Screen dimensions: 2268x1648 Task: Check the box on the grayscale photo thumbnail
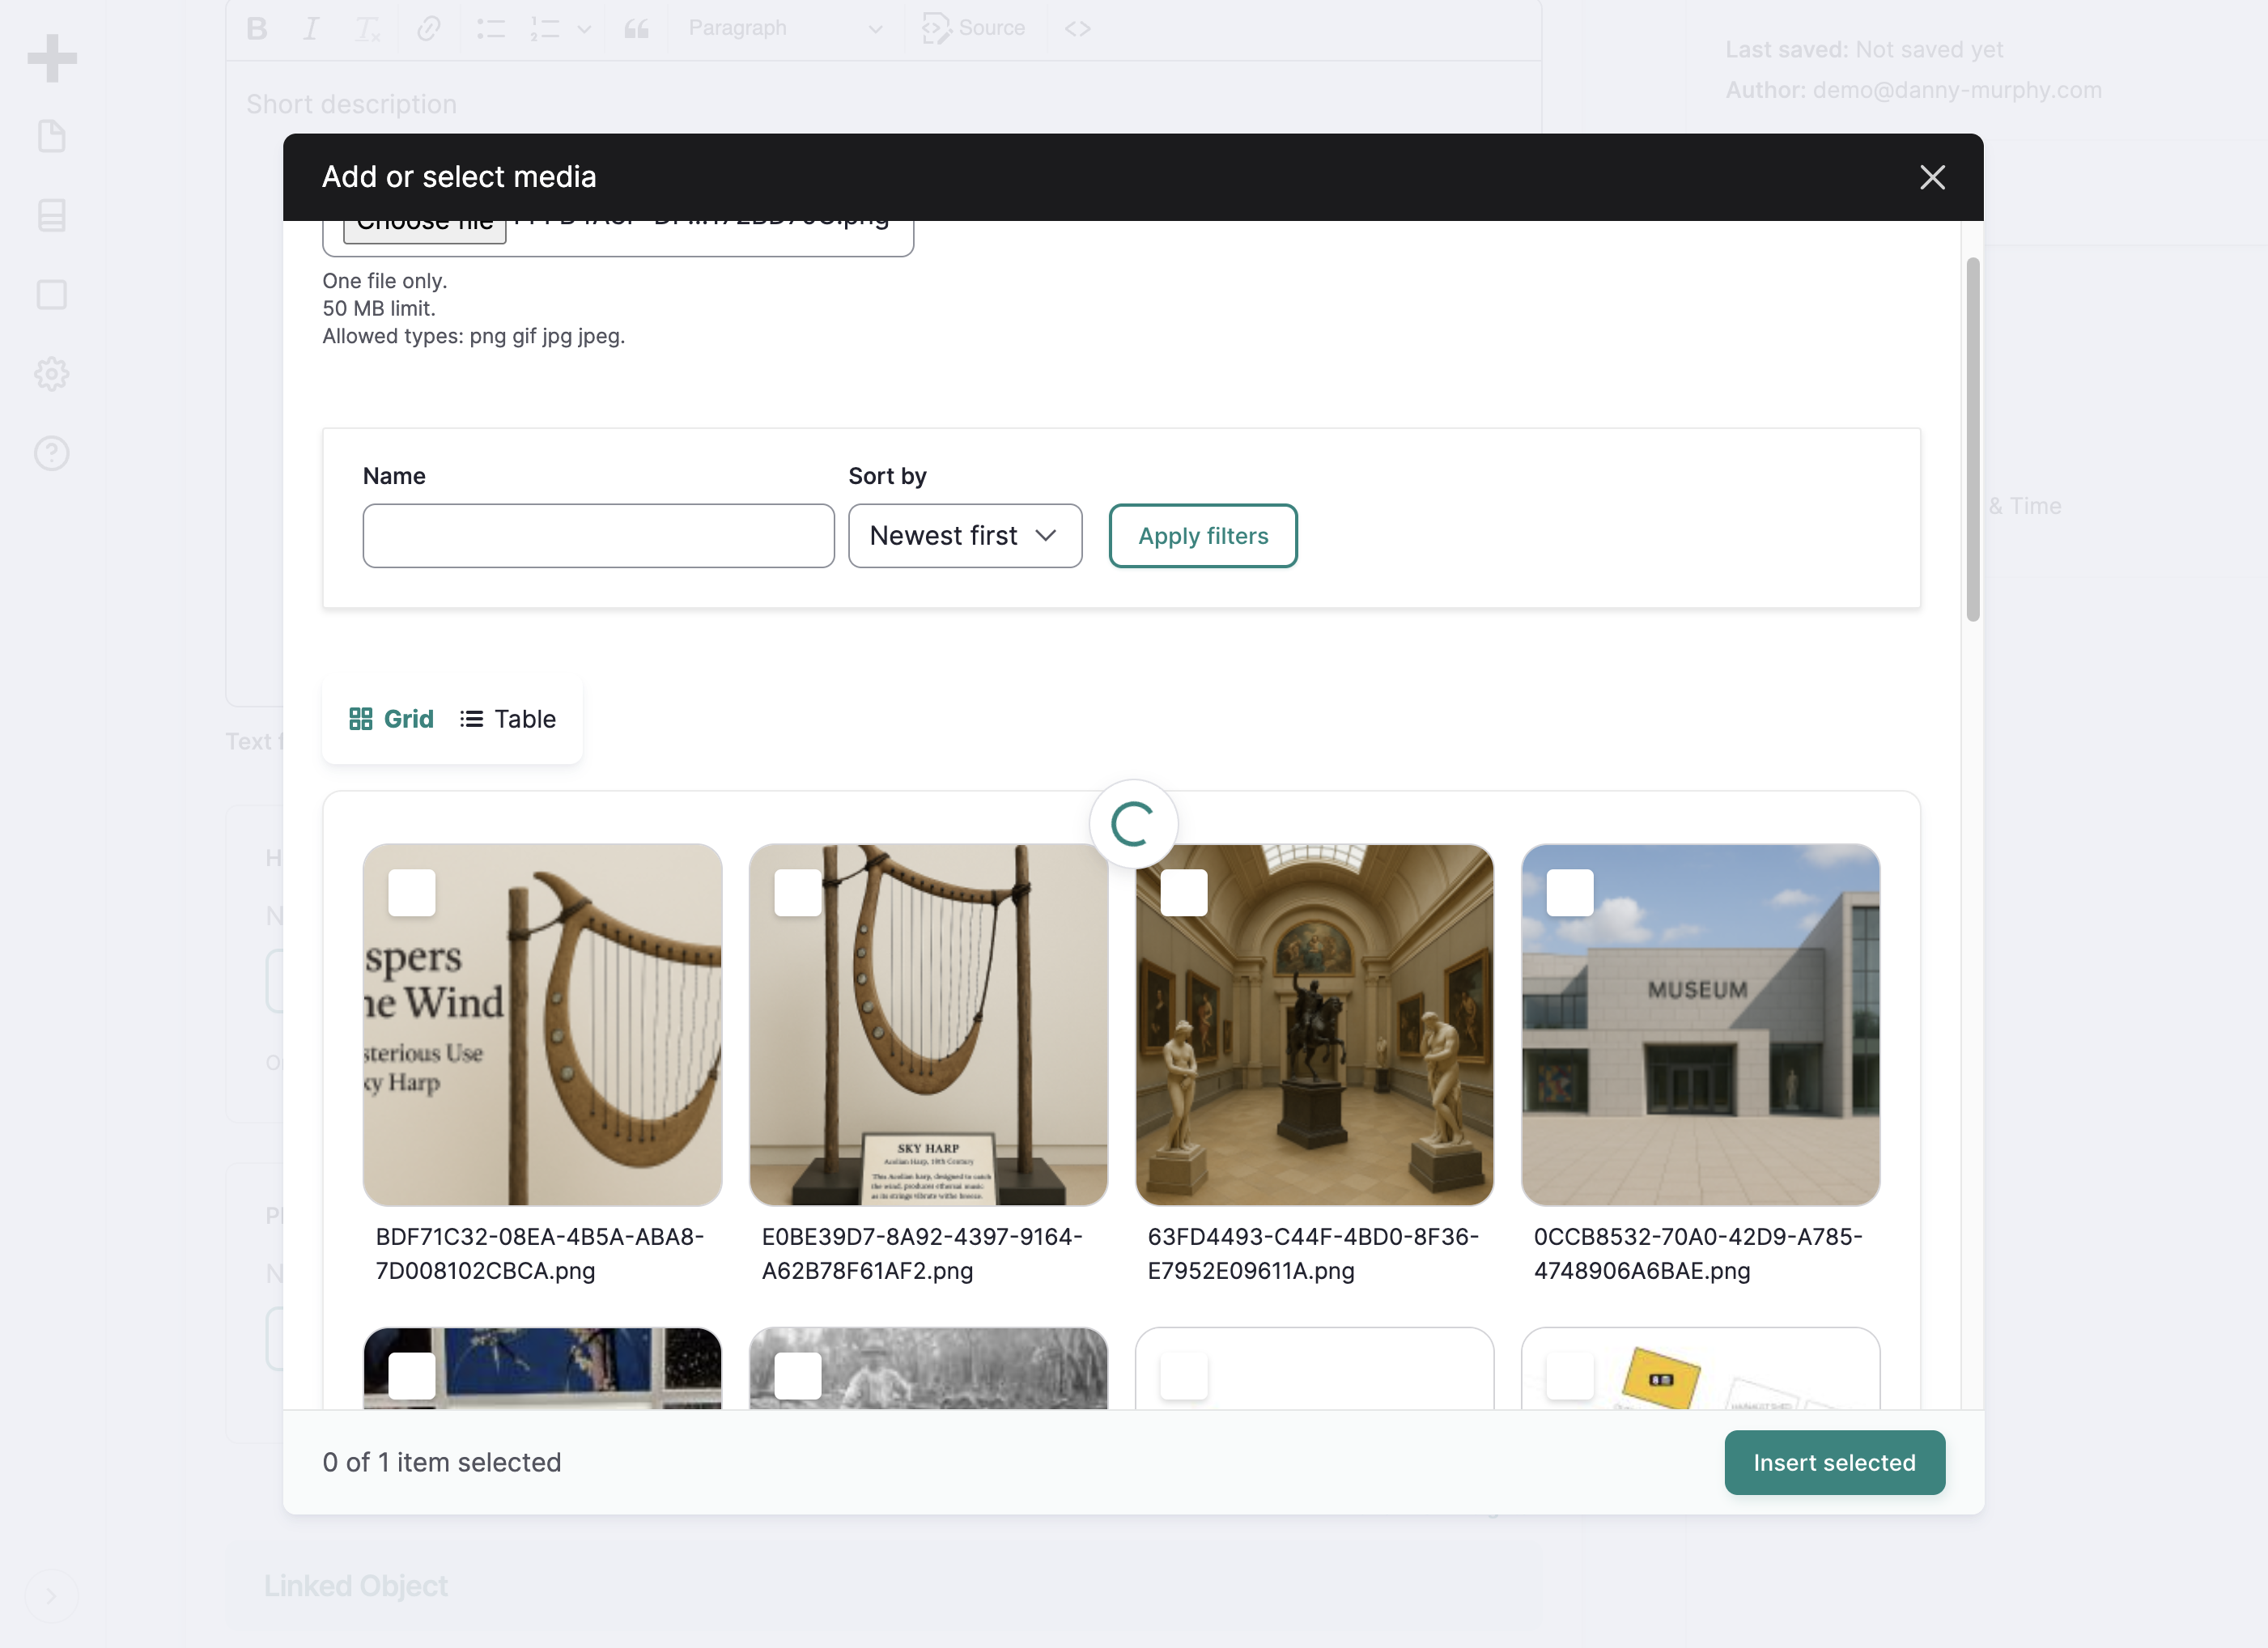pyautogui.click(x=798, y=1376)
